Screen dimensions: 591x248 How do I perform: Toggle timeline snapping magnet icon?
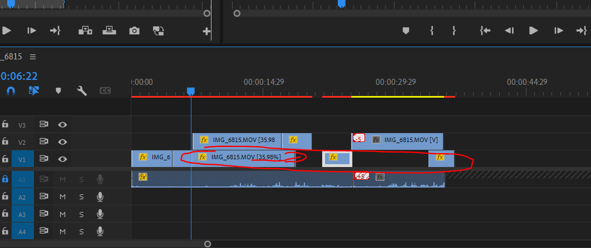click(11, 90)
